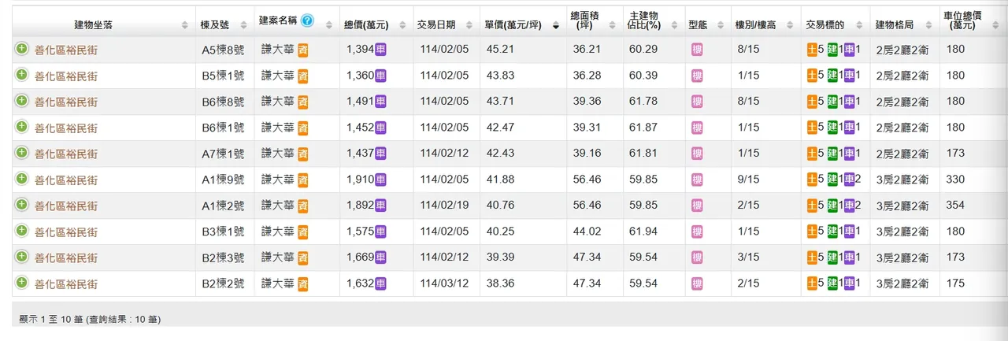Click the purple 車 icon beside price 1,452

click(x=380, y=128)
